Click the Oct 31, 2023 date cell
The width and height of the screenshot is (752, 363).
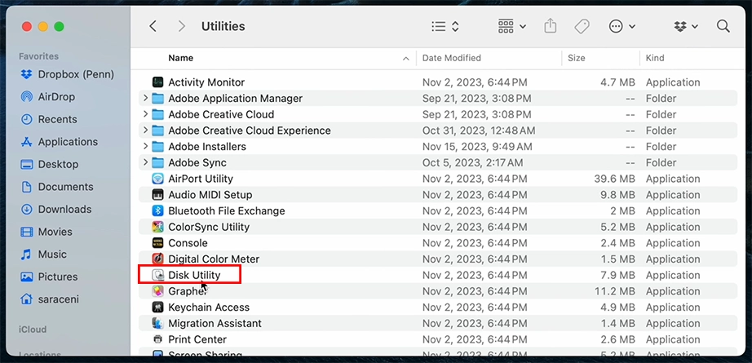479,131
